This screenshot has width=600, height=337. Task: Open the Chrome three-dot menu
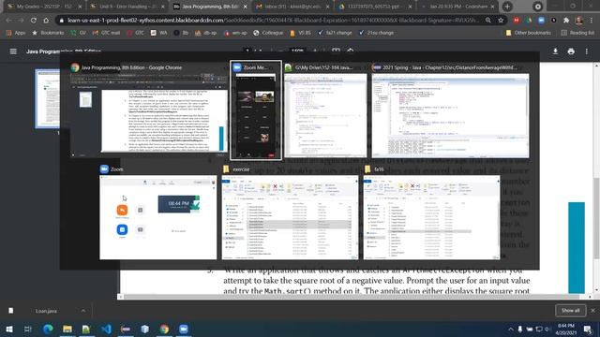pyautogui.click(x=592, y=21)
